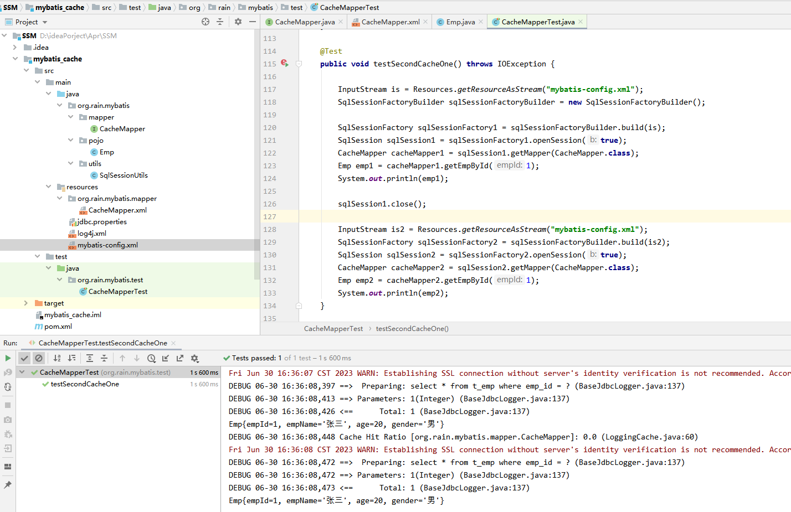Collapse the SSM project root node
Viewport: 791px width, 512px height.
tap(5, 35)
